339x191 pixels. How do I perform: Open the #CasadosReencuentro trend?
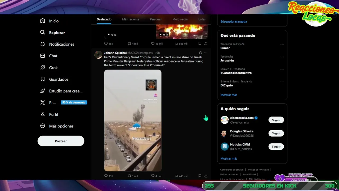click(x=236, y=73)
